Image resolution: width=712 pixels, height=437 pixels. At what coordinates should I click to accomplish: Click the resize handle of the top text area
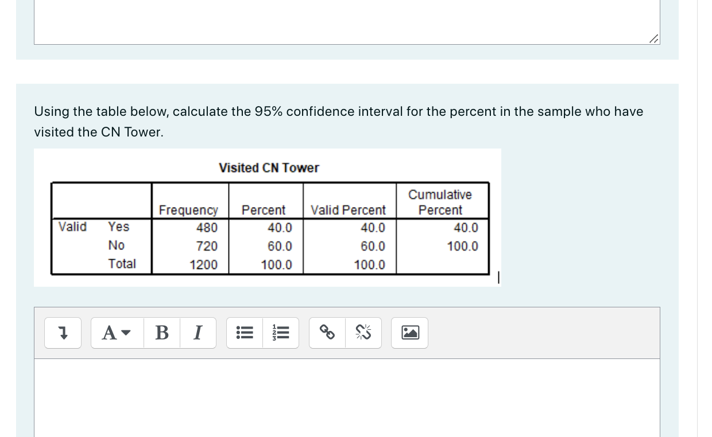[x=653, y=40]
